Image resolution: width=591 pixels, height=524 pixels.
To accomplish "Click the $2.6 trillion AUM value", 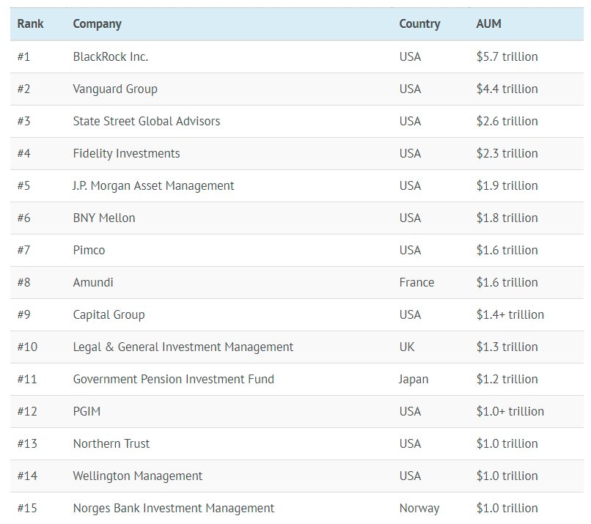I will point(507,122).
